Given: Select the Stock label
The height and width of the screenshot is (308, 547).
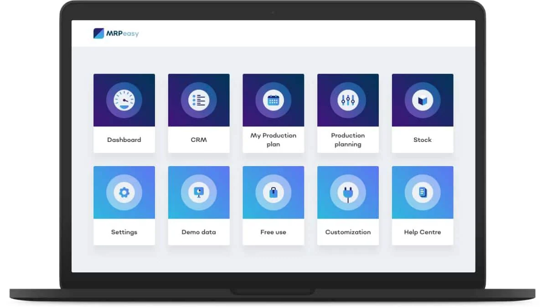Looking at the screenshot, I should pyautogui.click(x=423, y=140).
